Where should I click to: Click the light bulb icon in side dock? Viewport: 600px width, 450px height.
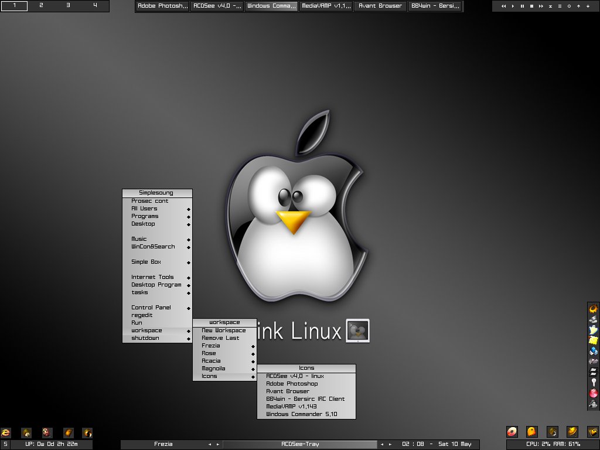click(593, 382)
